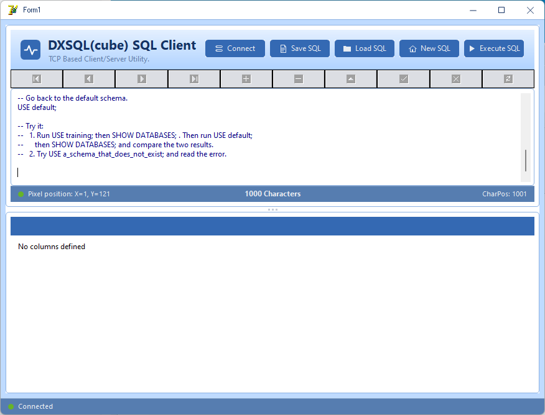545x415 pixels.
Task: Go to next record navigator button
Action: pos(142,79)
